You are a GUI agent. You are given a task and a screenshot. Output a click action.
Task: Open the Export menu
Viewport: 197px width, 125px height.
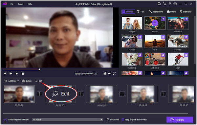[x=21, y=4]
